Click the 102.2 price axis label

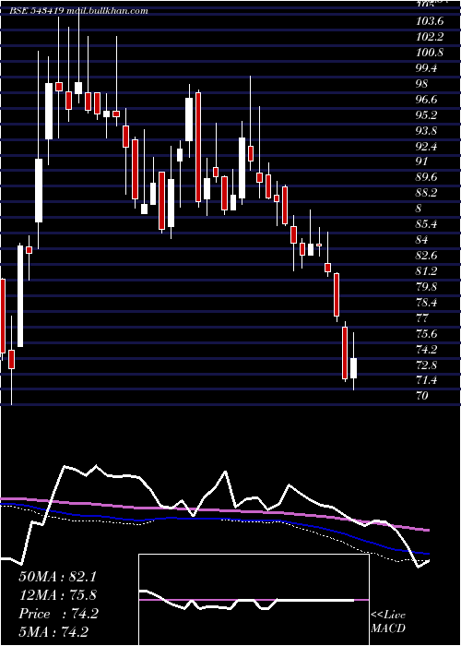click(431, 37)
